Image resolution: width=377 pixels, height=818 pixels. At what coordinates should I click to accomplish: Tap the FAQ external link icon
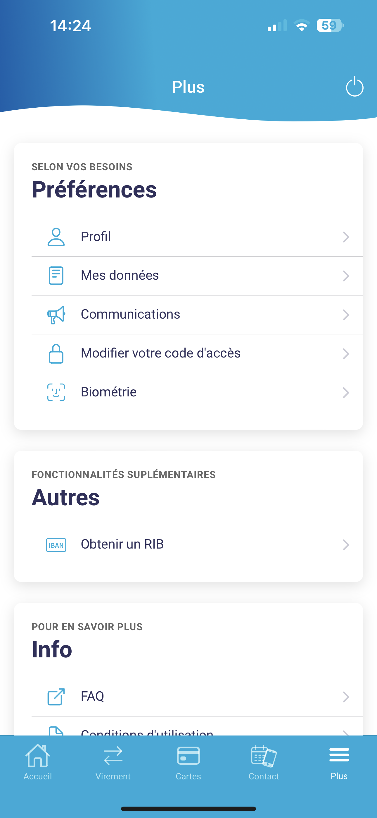56,697
